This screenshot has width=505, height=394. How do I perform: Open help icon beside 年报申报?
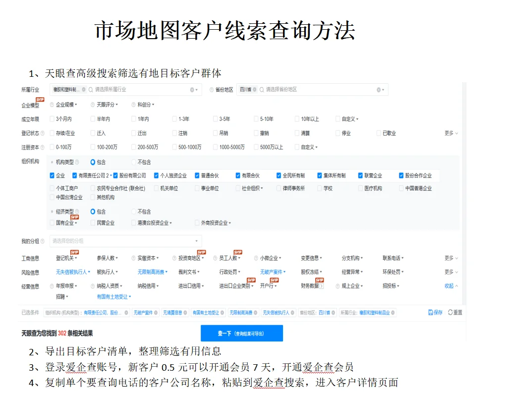click(x=52, y=286)
